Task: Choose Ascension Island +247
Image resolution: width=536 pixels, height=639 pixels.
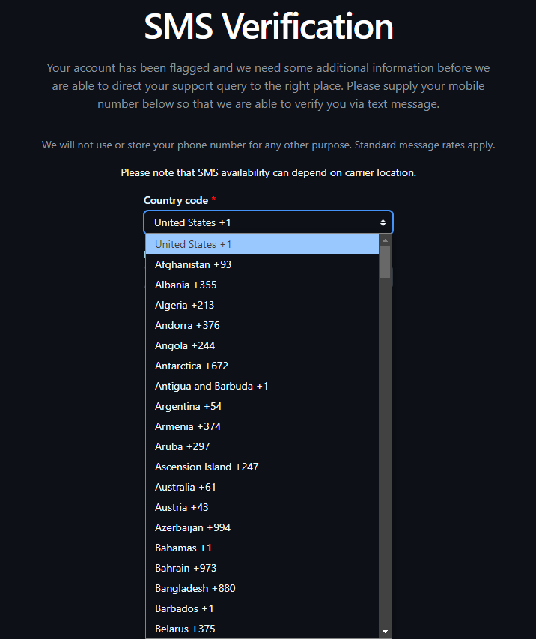Action: 262,467
